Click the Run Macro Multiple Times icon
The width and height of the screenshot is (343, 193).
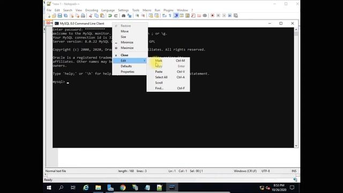[x=230, y=16]
